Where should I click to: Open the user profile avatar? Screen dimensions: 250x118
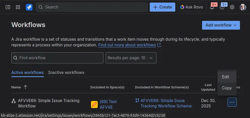point(243,7)
